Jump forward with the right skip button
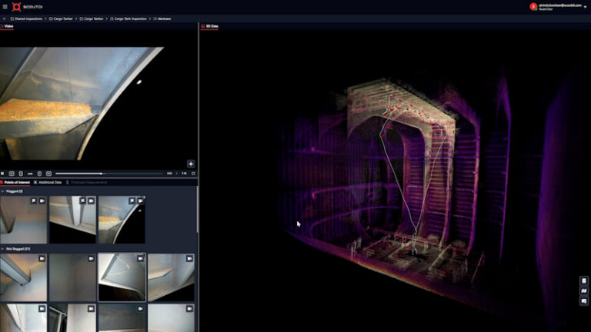 [48, 174]
